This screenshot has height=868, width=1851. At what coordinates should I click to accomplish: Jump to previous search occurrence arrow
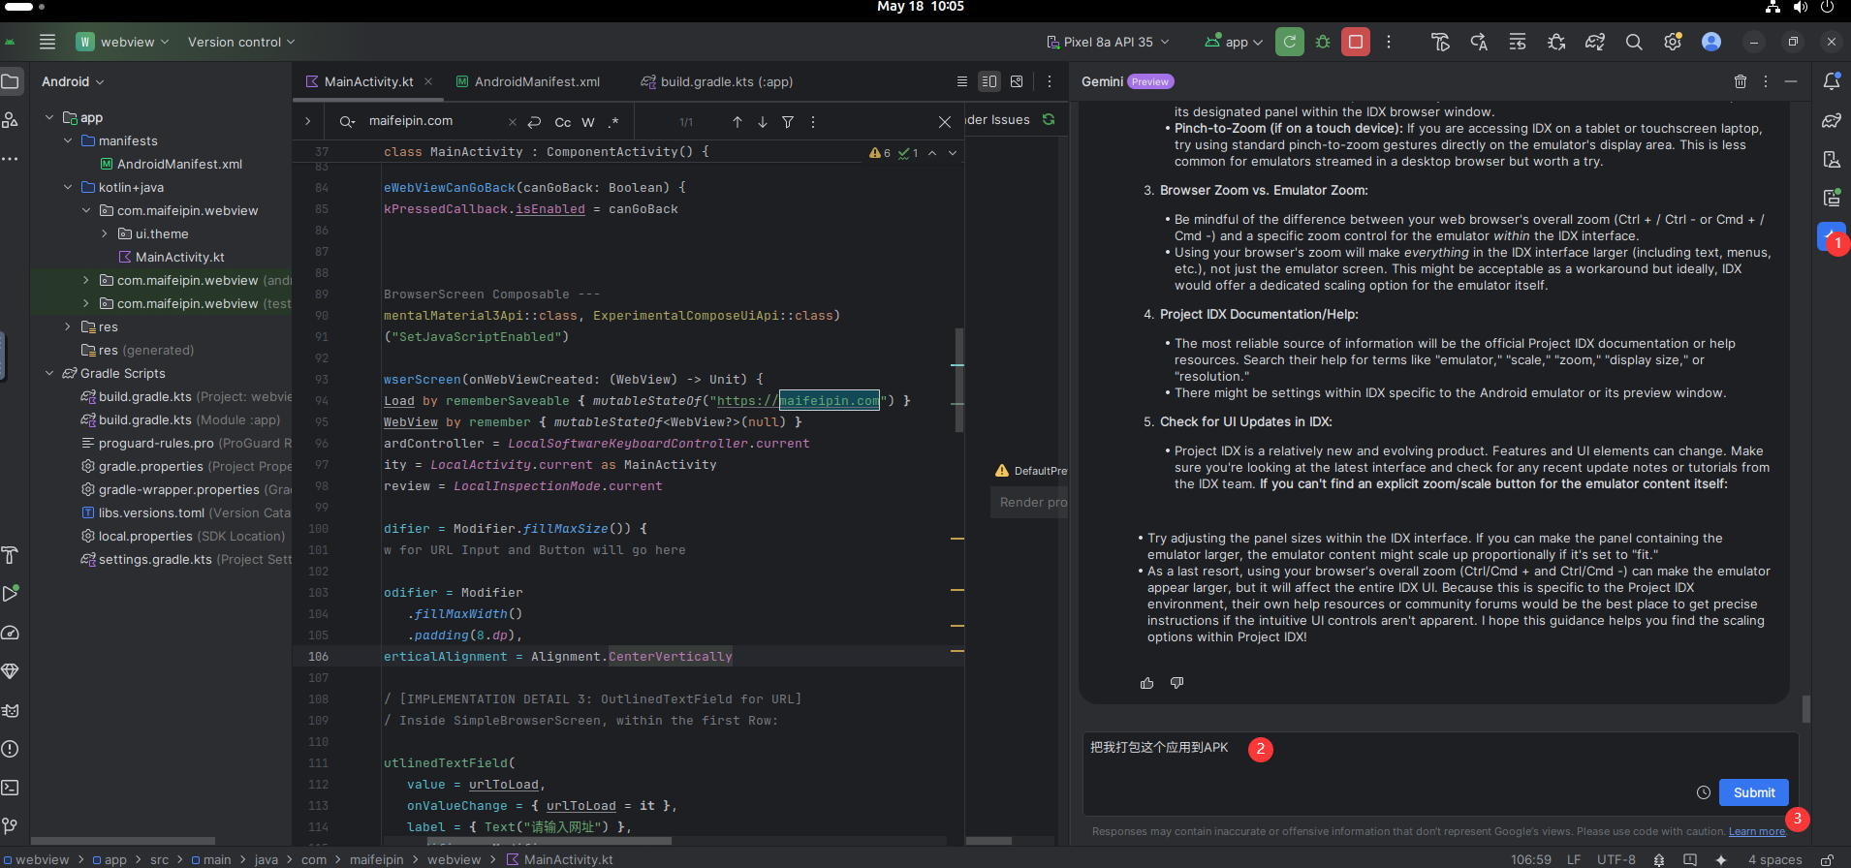tap(737, 122)
